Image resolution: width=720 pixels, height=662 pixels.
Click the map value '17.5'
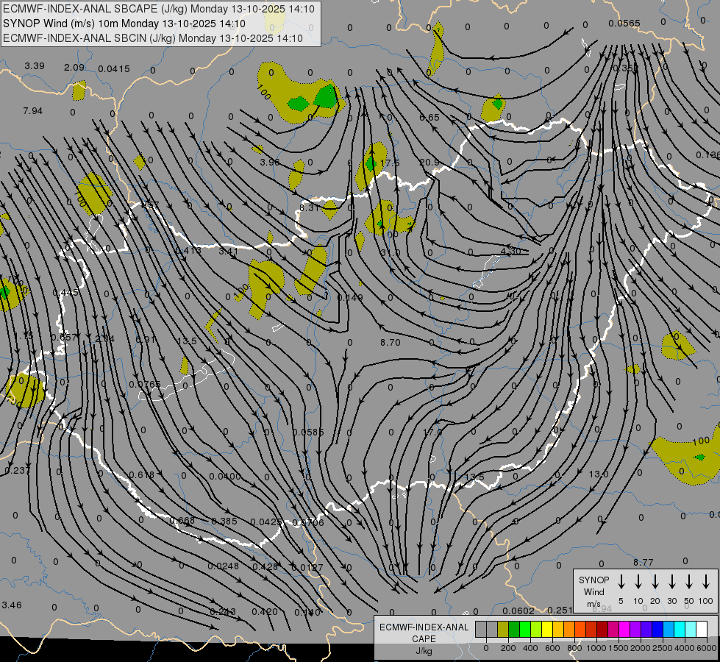pos(390,163)
